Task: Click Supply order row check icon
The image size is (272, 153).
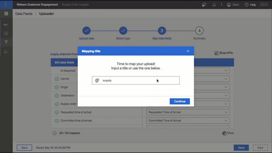Action: click(x=57, y=104)
